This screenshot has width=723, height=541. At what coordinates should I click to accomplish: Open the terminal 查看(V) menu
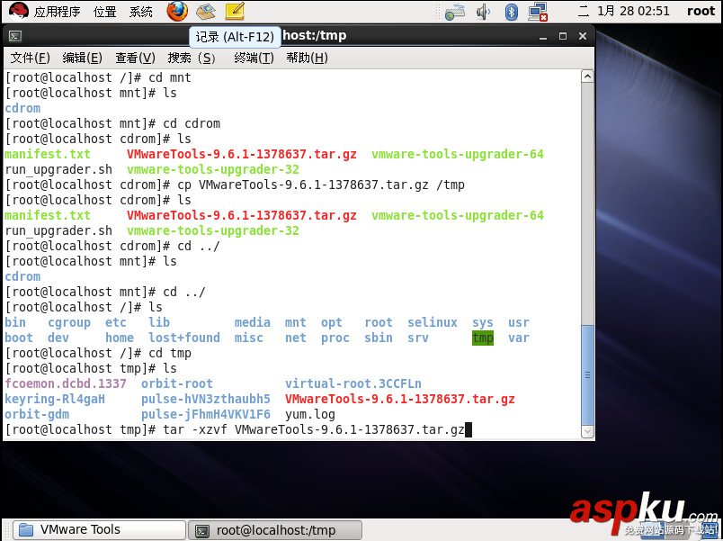tap(135, 58)
